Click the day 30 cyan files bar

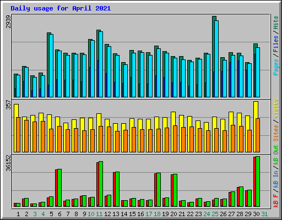[258, 72]
